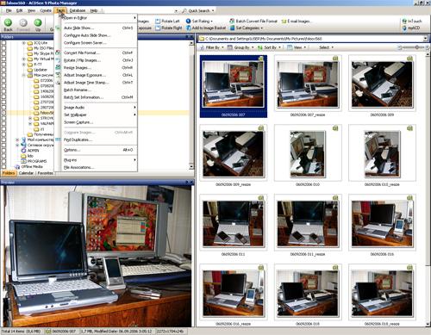Tick the checkbox beside the PROGRAMS folder
431x335 pixels.
(x=3, y=161)
